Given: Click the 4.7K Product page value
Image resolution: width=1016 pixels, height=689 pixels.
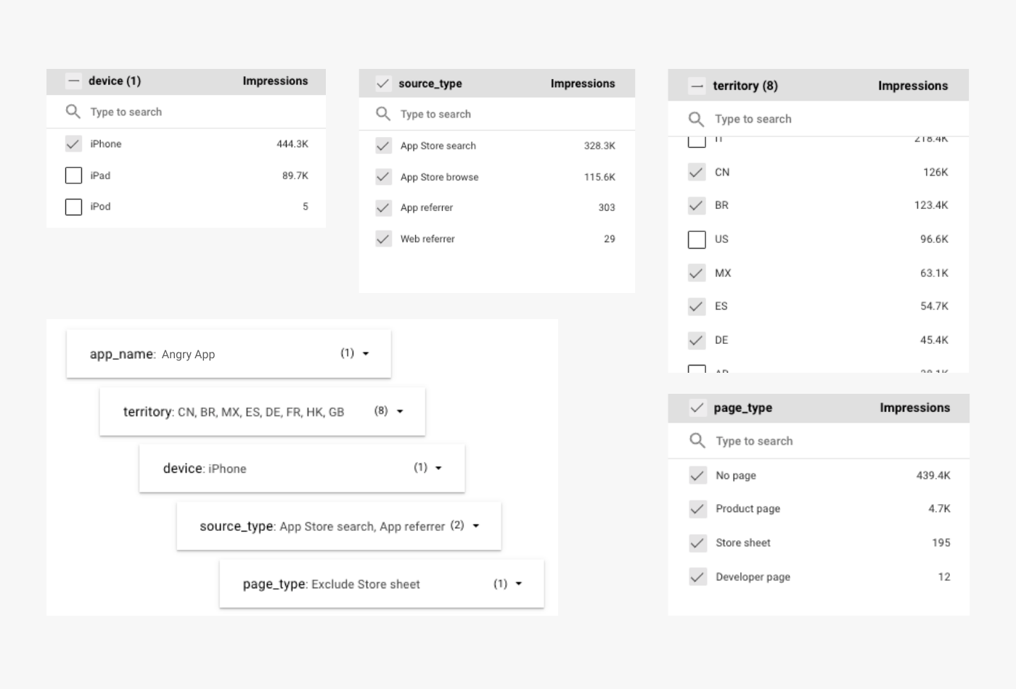Looking at the screenshot, I should pyautogui.click(x=939, y=508).
